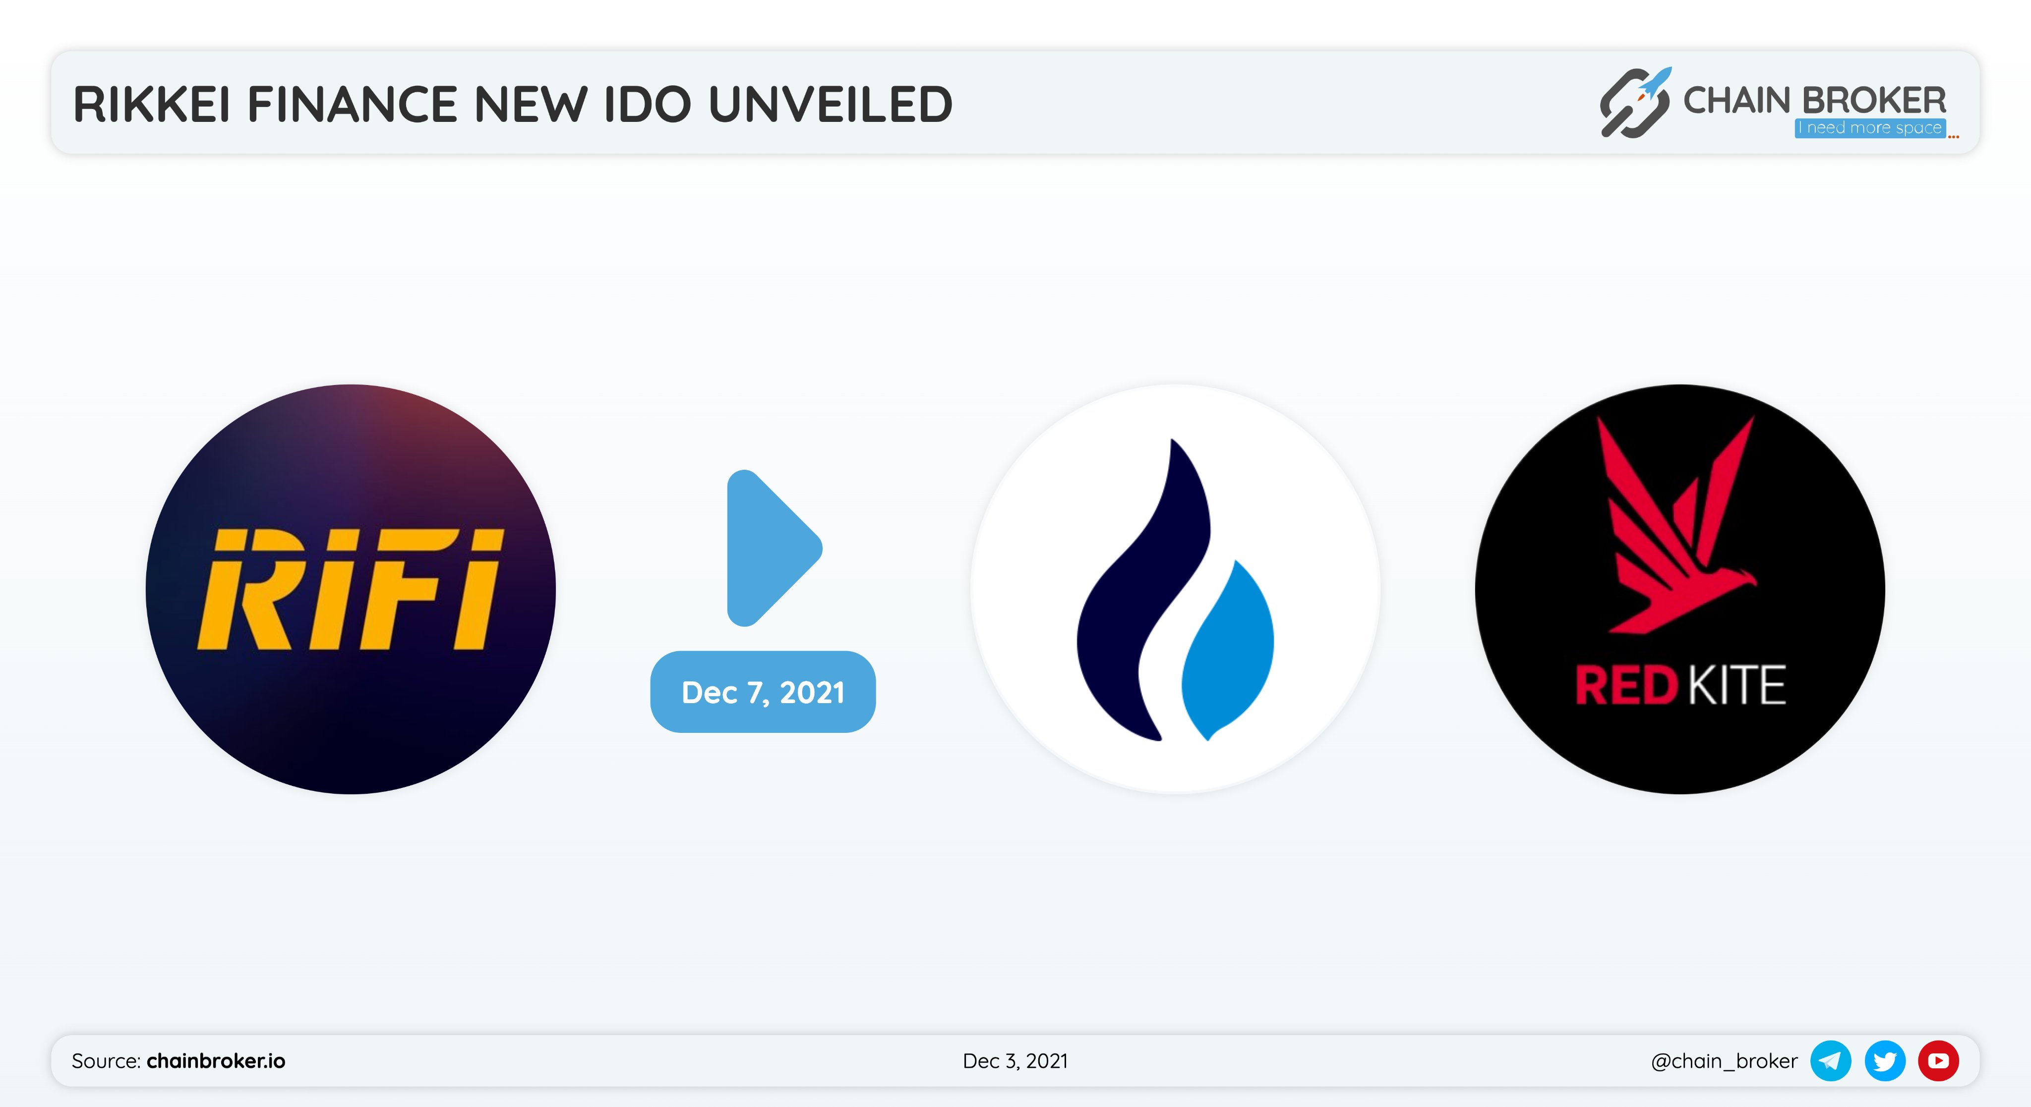Click the Rikkei Finance New IDO headline
The width and height of the screenshot is (2031, 1107).
click(x=513, y=104)
